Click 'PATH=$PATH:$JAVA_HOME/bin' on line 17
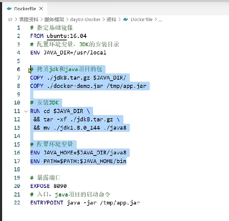The height and width of the screenshot is (221, 229). 85,161
